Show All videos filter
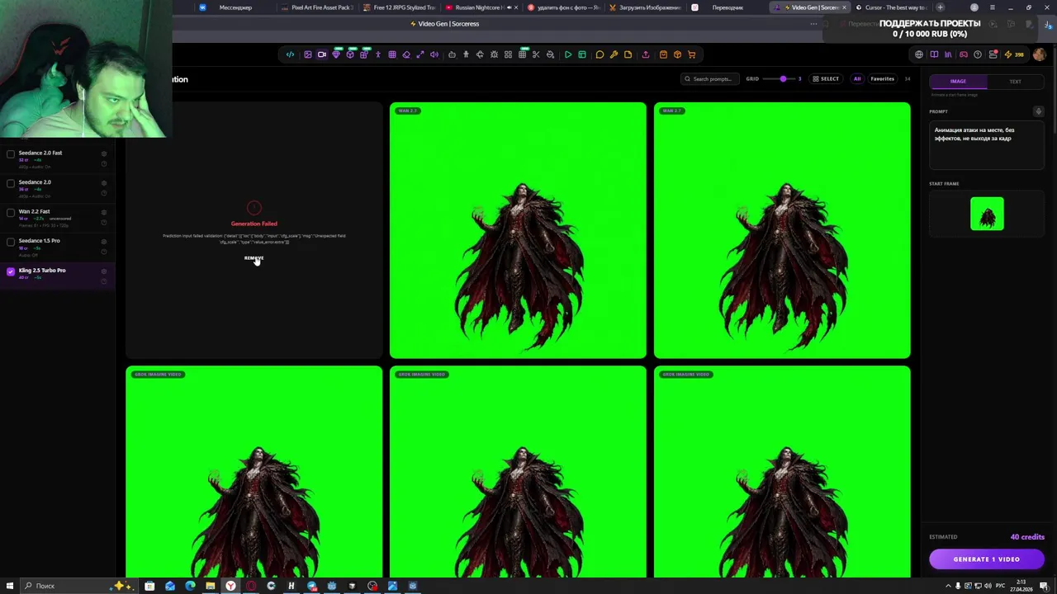The width and height of the screenshot is (1057, 594). pos(857,79)
